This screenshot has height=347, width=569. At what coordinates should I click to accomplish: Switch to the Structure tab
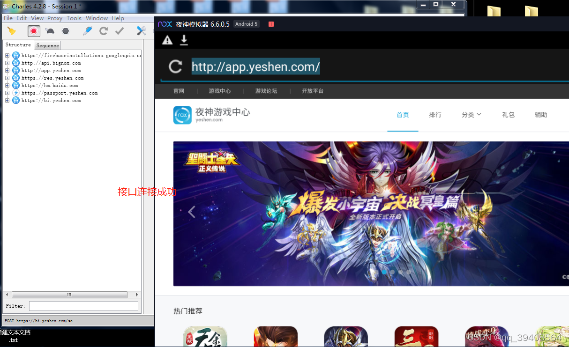18,45
